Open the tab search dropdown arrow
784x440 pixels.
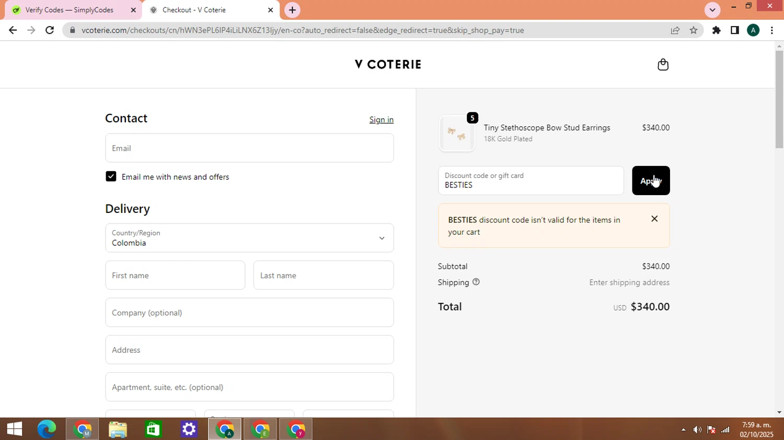point(712,10)
